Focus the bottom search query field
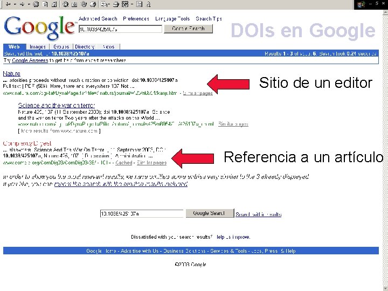 pos(142,213)
